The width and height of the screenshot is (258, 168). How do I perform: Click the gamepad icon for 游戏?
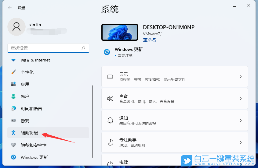pyautogui.click(x=13, y=121)
